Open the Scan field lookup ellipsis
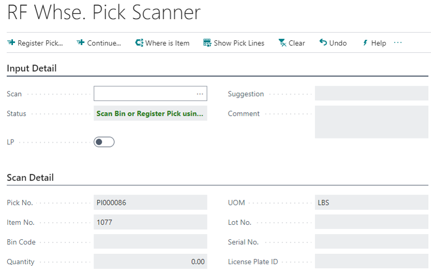Screen dimensions: 431x274 click(200, 94)
